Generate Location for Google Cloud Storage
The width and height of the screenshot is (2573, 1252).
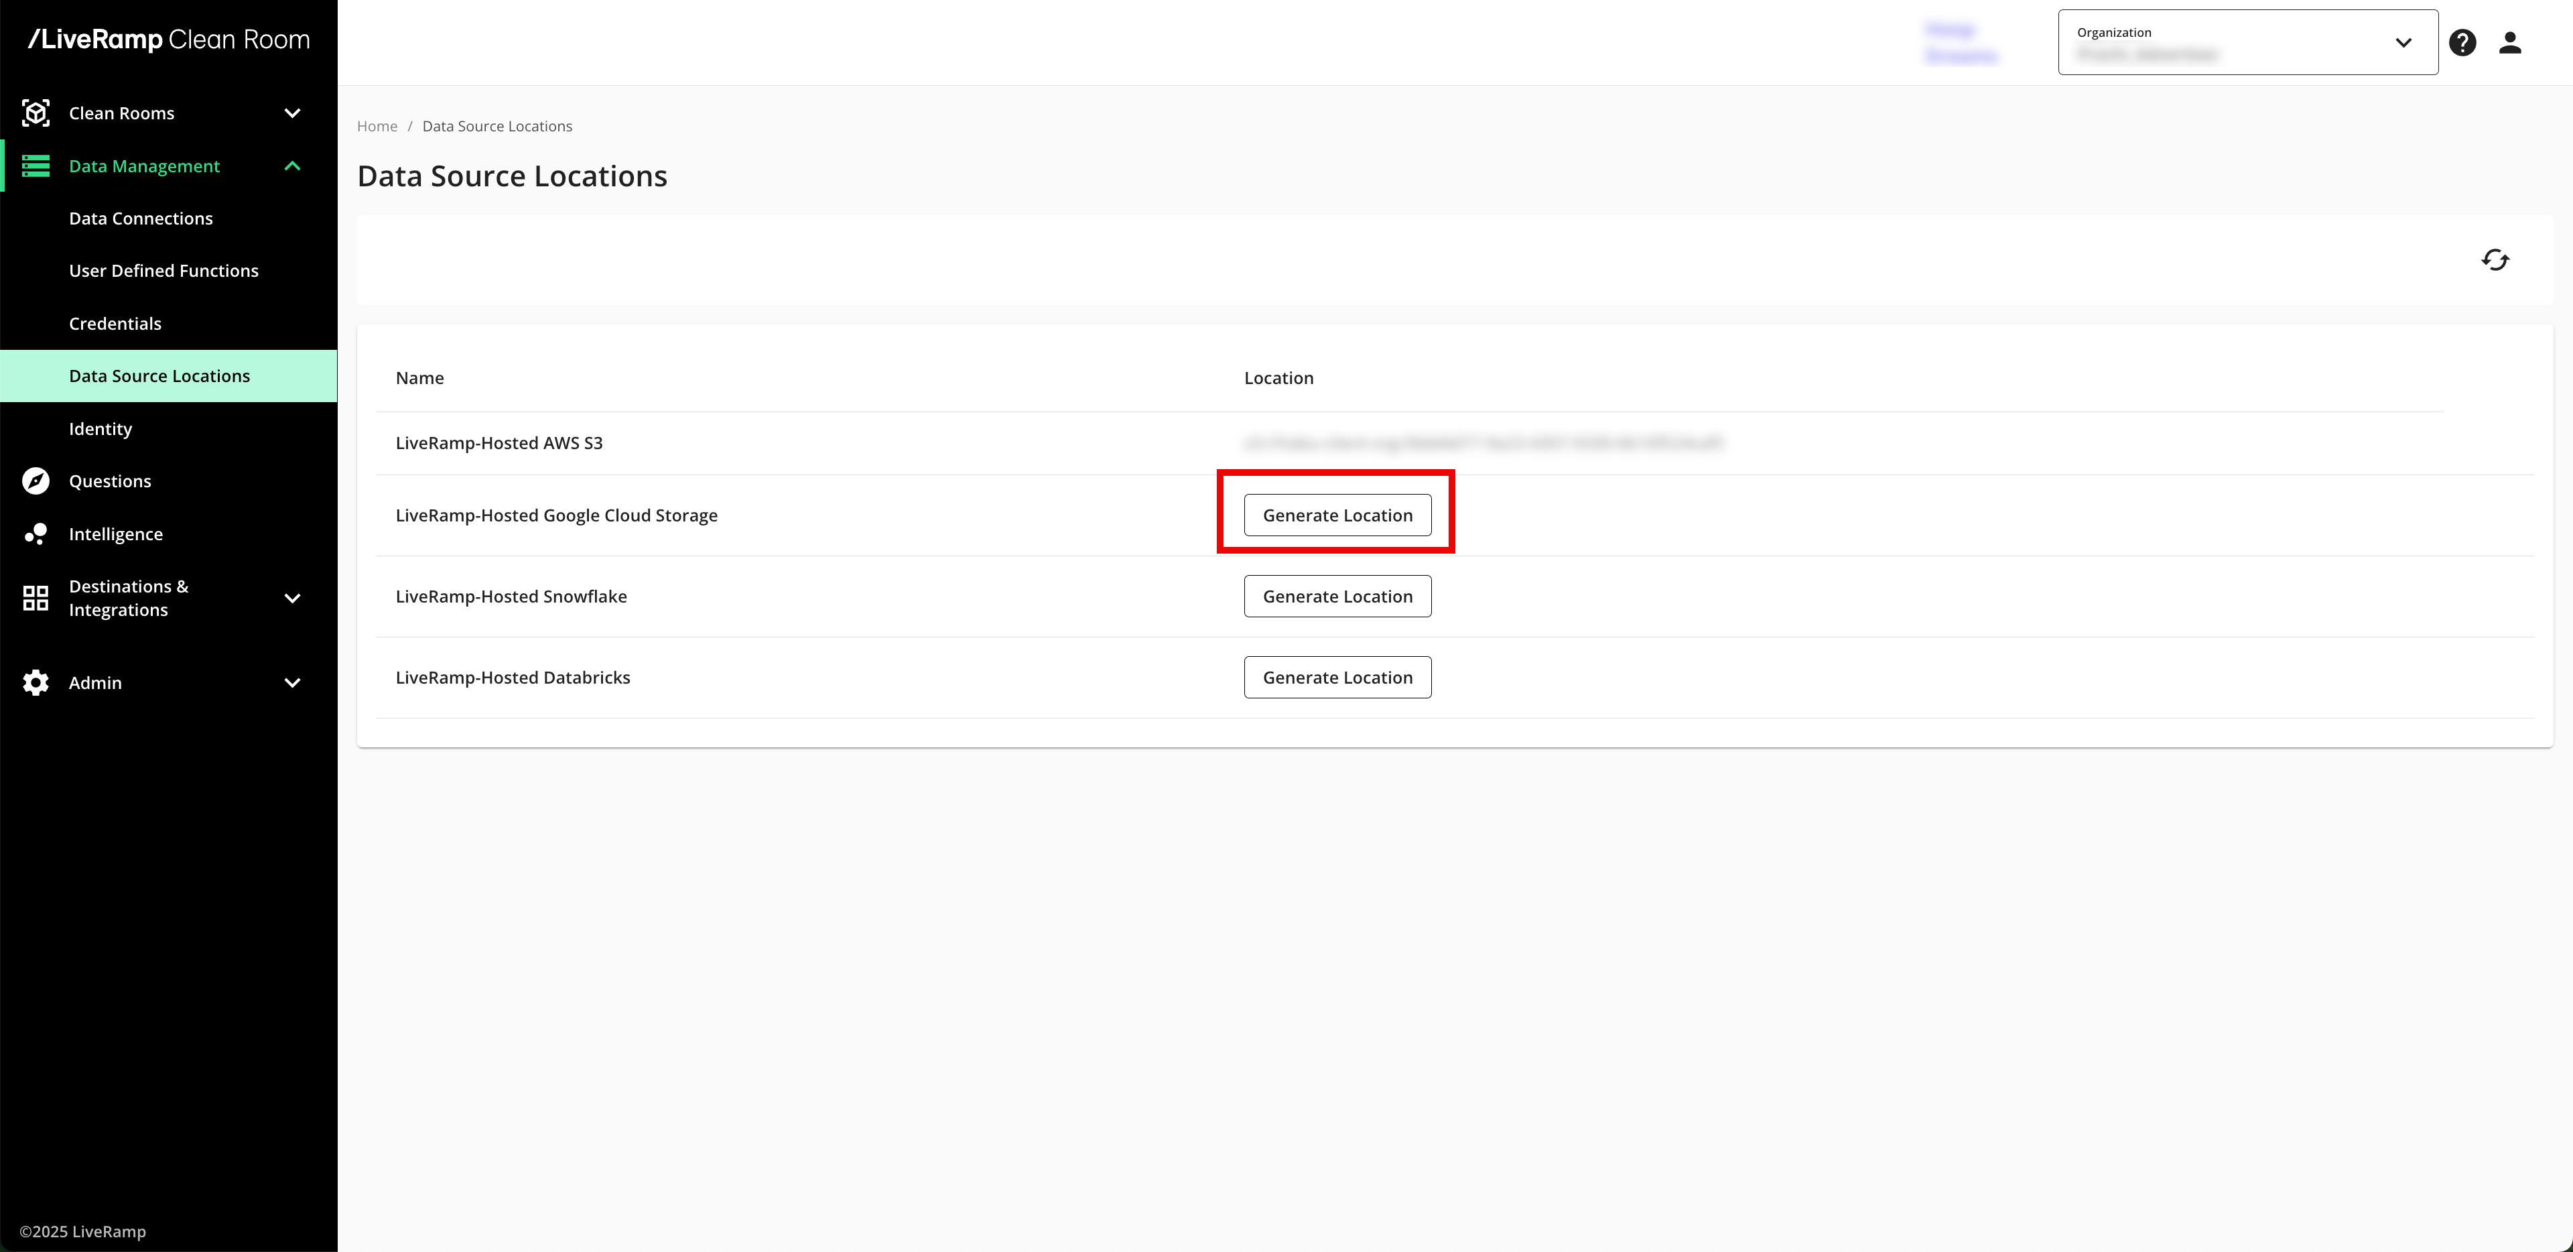[1337, 515]
